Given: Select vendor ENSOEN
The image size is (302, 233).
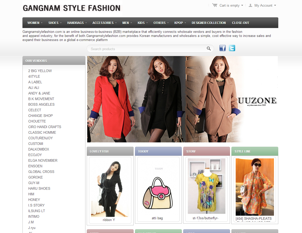Looking at the screenshot, I should click(x=35, y=166).
